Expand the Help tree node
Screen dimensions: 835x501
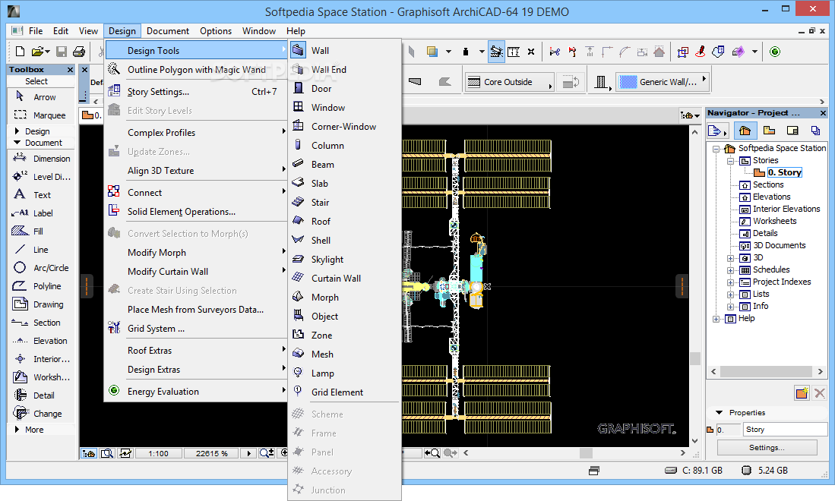pos(716,319)
